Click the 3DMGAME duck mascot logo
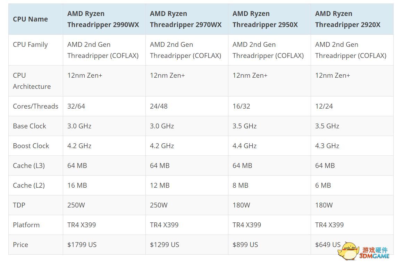 348,251
